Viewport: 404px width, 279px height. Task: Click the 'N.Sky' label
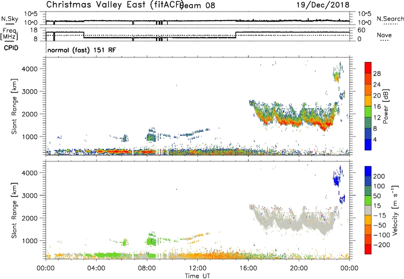(x=10, y=19)
